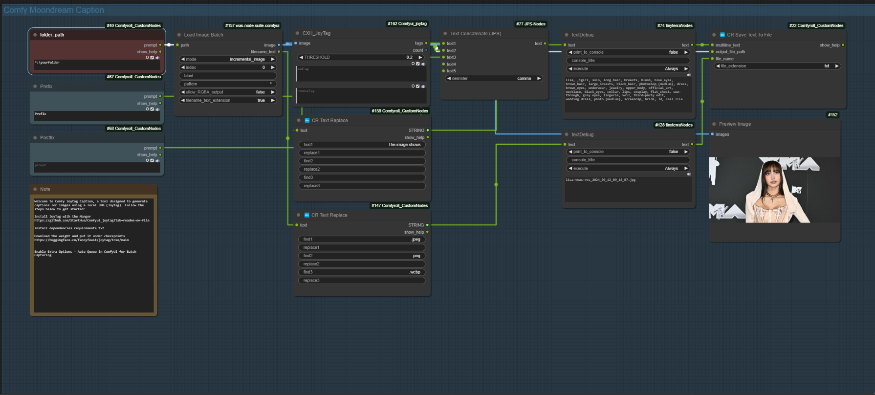Toggle the checkbox in the Prefix node
Image resolution: width=875 pixels, height=395 pixels.
coord(152,109)
